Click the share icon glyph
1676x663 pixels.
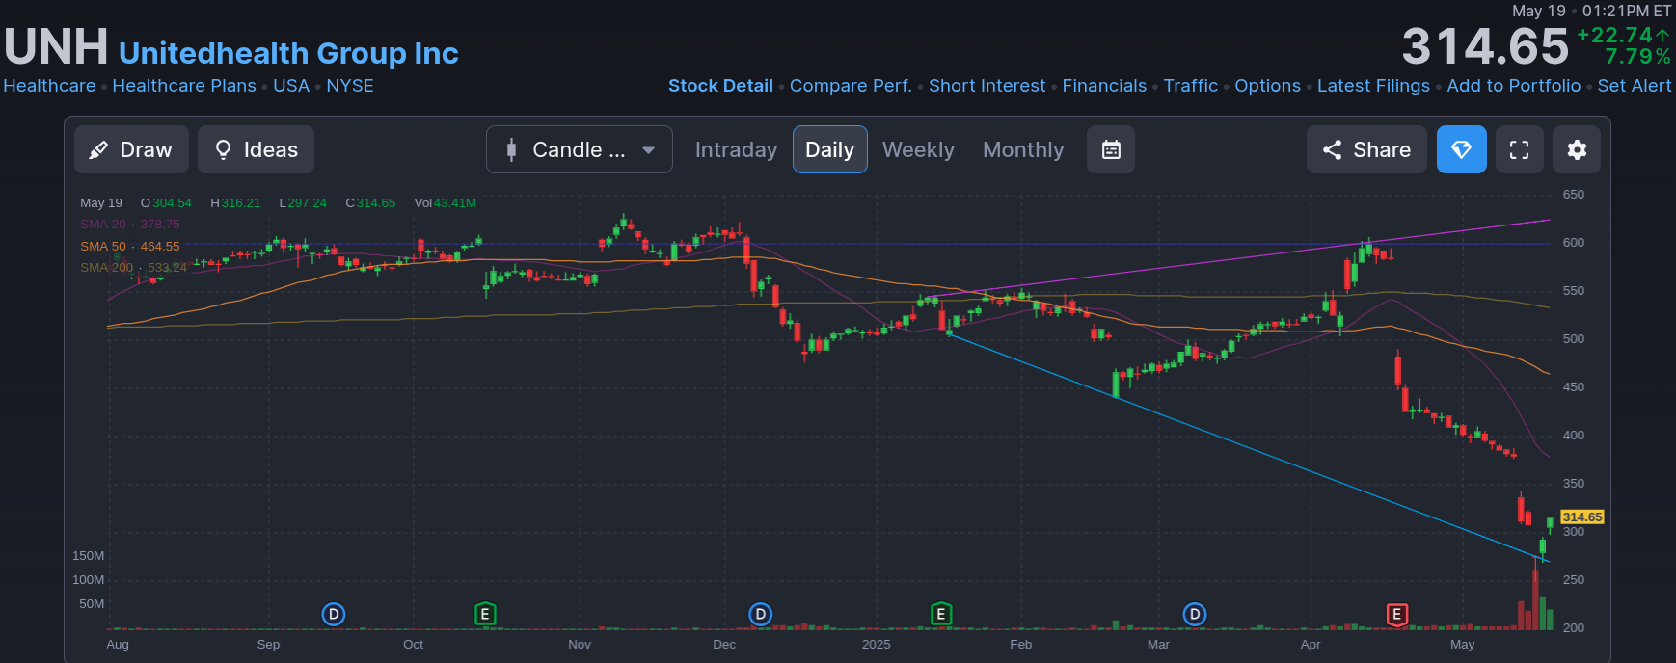1332,149
